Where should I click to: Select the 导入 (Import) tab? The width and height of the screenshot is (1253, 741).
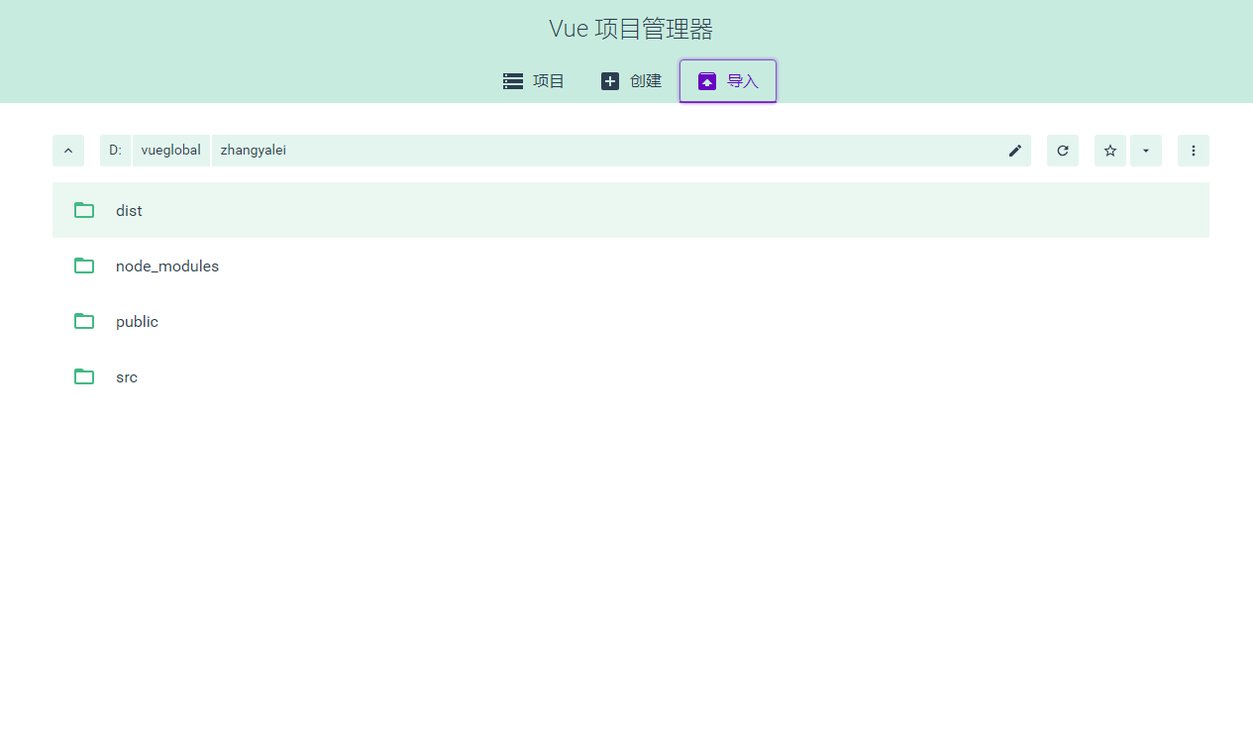[728, 81]
